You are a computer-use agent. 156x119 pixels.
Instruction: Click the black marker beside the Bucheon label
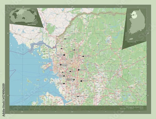[x=61, y=65]
